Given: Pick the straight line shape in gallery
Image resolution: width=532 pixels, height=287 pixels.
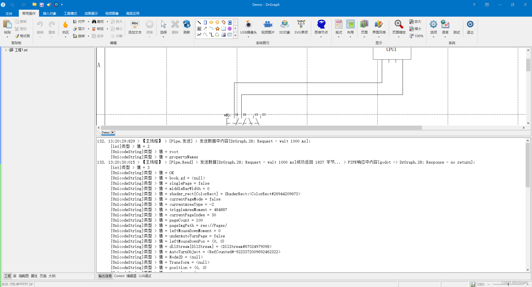Looking at the screenshot, I should tap(199, 22).
